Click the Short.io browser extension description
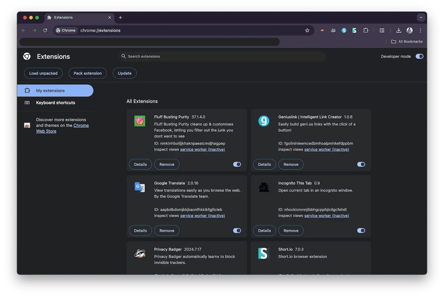 (303, 257)
